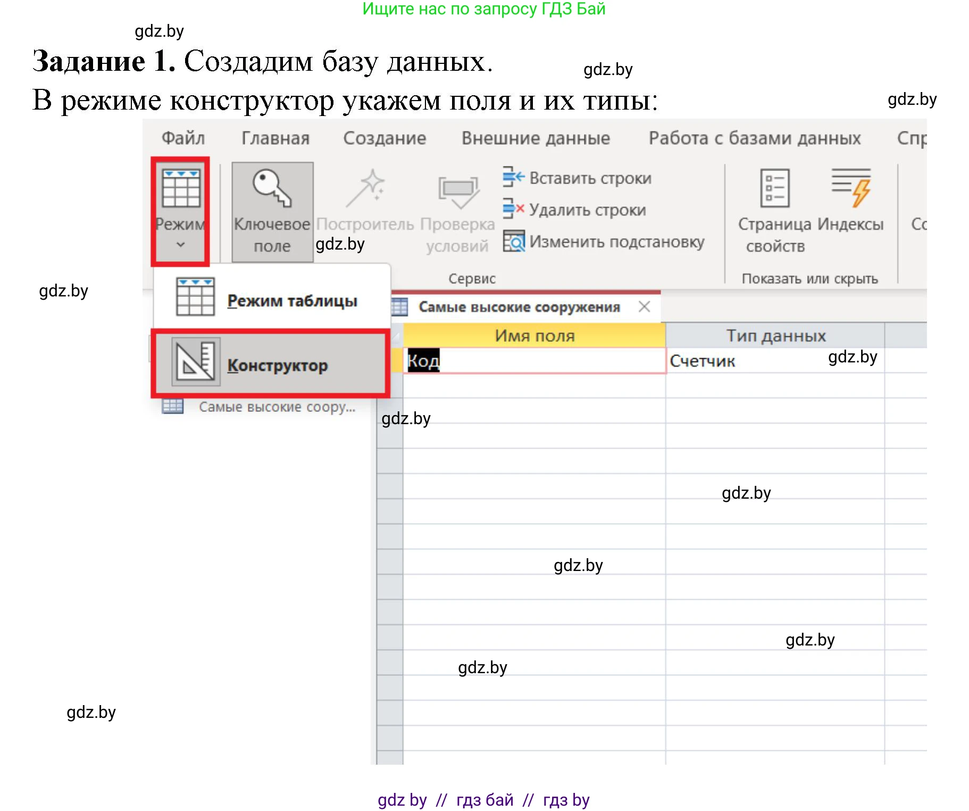Click the Построитель wand icon

(x=365, y=189)
